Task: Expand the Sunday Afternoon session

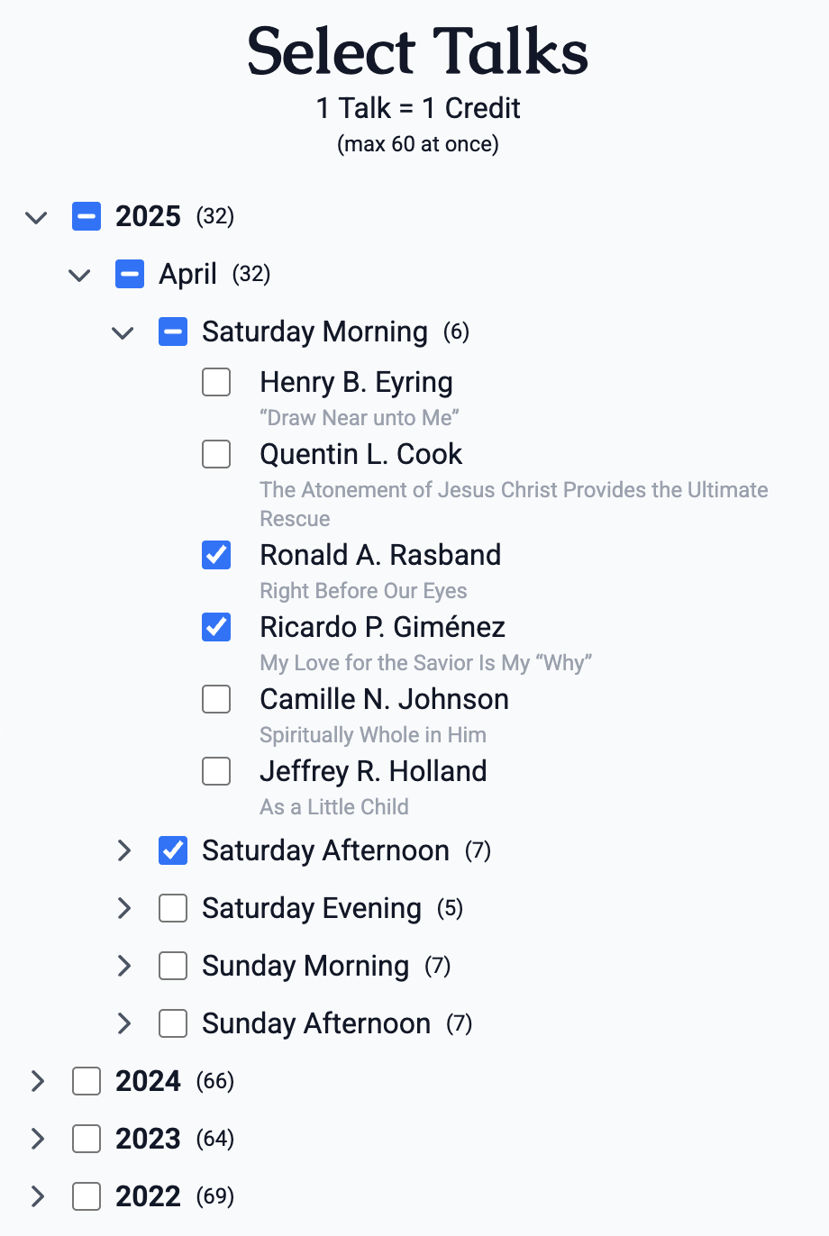Action: pos(123,1023)
